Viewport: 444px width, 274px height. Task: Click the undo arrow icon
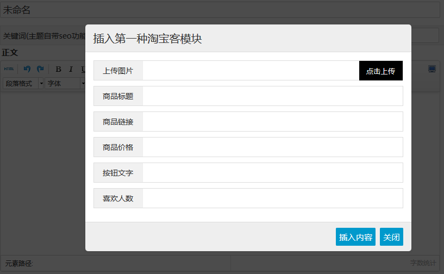pyautogui.click(x=27, y=69)
